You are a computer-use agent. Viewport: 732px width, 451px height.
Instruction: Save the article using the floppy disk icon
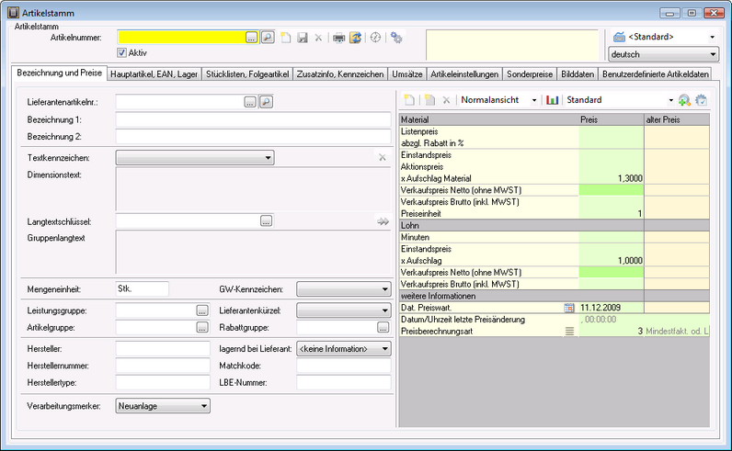303,38
